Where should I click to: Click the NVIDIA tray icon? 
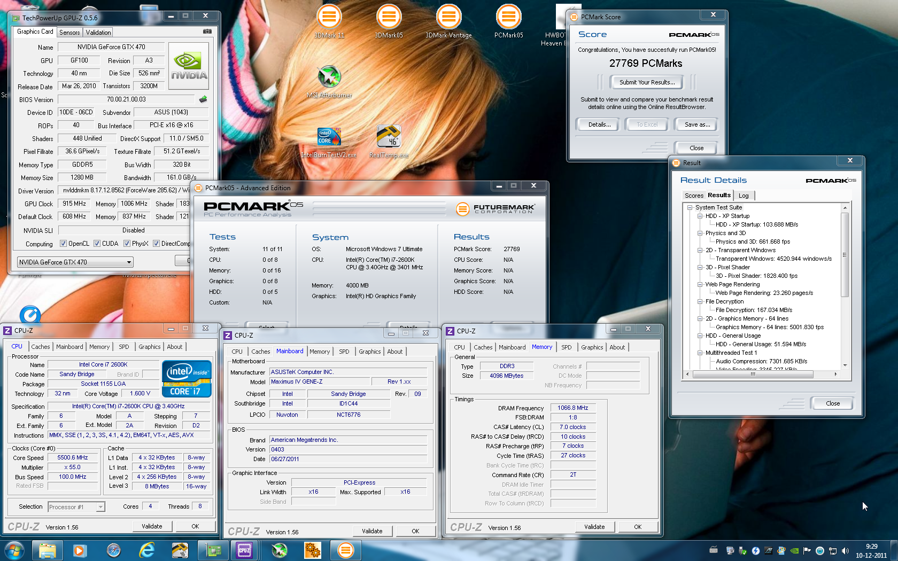point(795,551)
